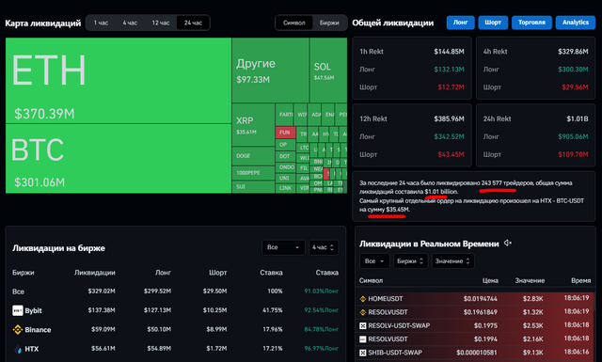Click the Все row in exchange table
This screenshot has width=602, height=362.
coord(176,291)
